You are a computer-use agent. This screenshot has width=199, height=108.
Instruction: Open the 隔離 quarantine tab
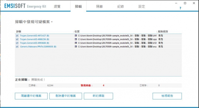[99, 6]
